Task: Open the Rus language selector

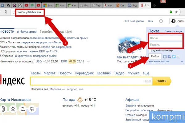Action: (150, 21)
